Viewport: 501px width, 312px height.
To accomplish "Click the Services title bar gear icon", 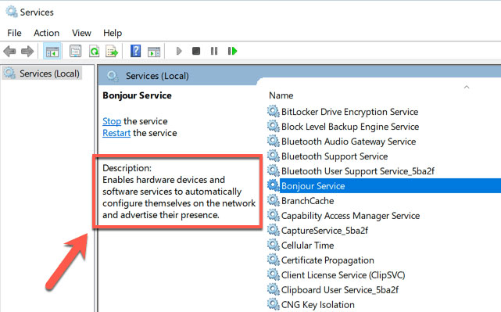I will (x=12, y=12).
